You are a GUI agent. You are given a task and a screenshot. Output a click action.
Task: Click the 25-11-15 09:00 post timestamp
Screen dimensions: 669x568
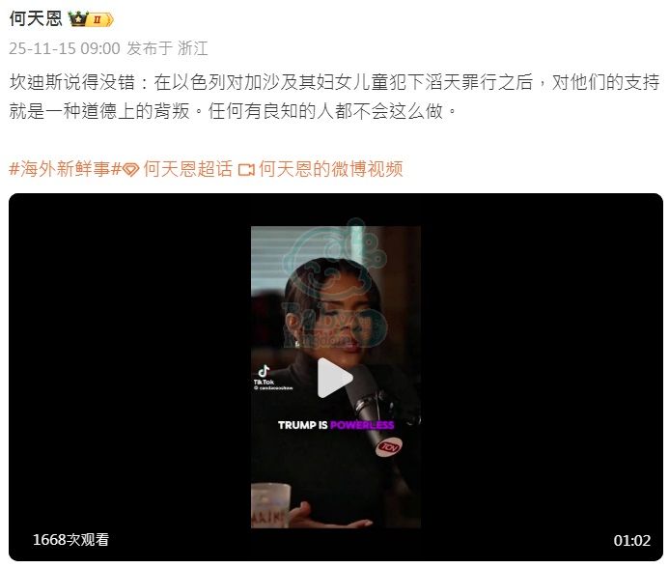pyautogui.click(x=65, y=48)
